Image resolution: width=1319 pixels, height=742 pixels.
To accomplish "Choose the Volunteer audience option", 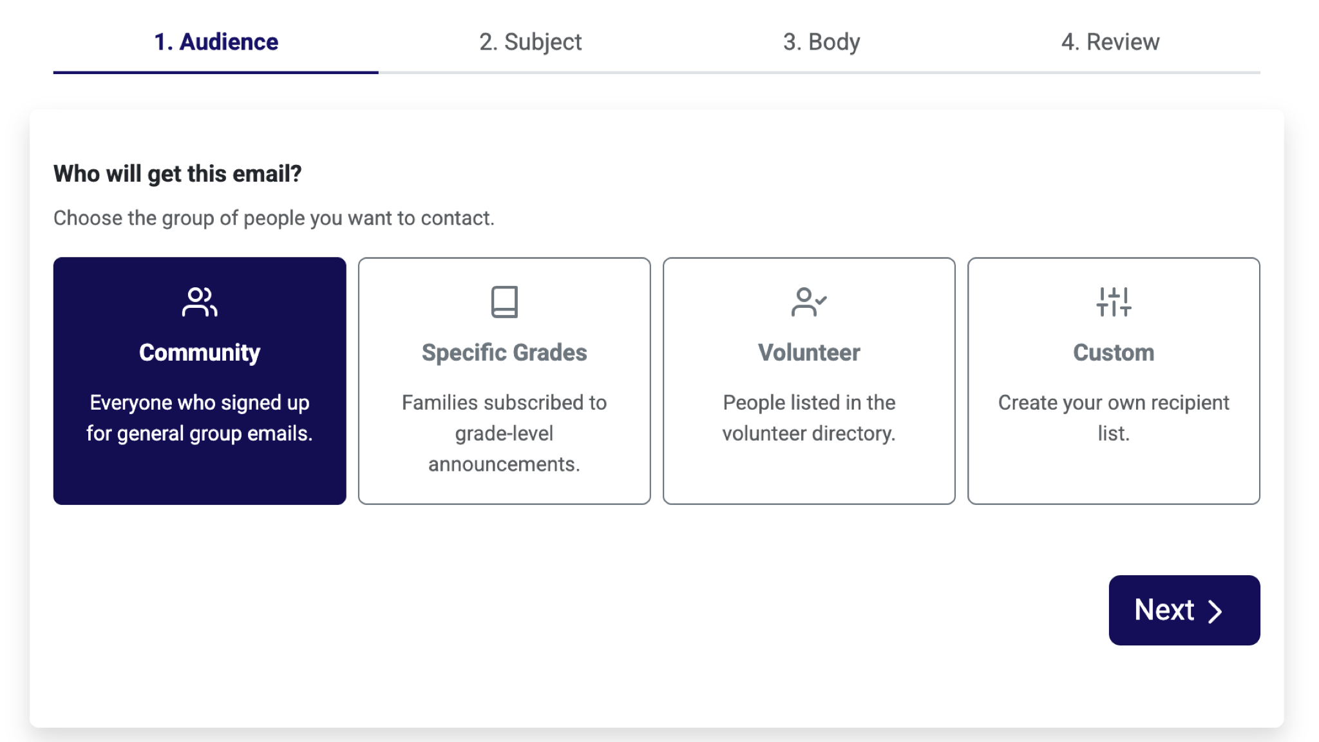I will 809,380.
